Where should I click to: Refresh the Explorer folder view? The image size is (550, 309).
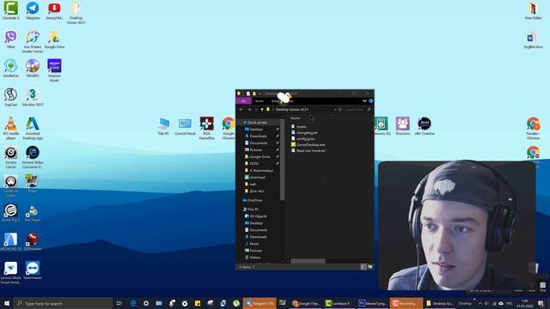click(x=340, y=109)
